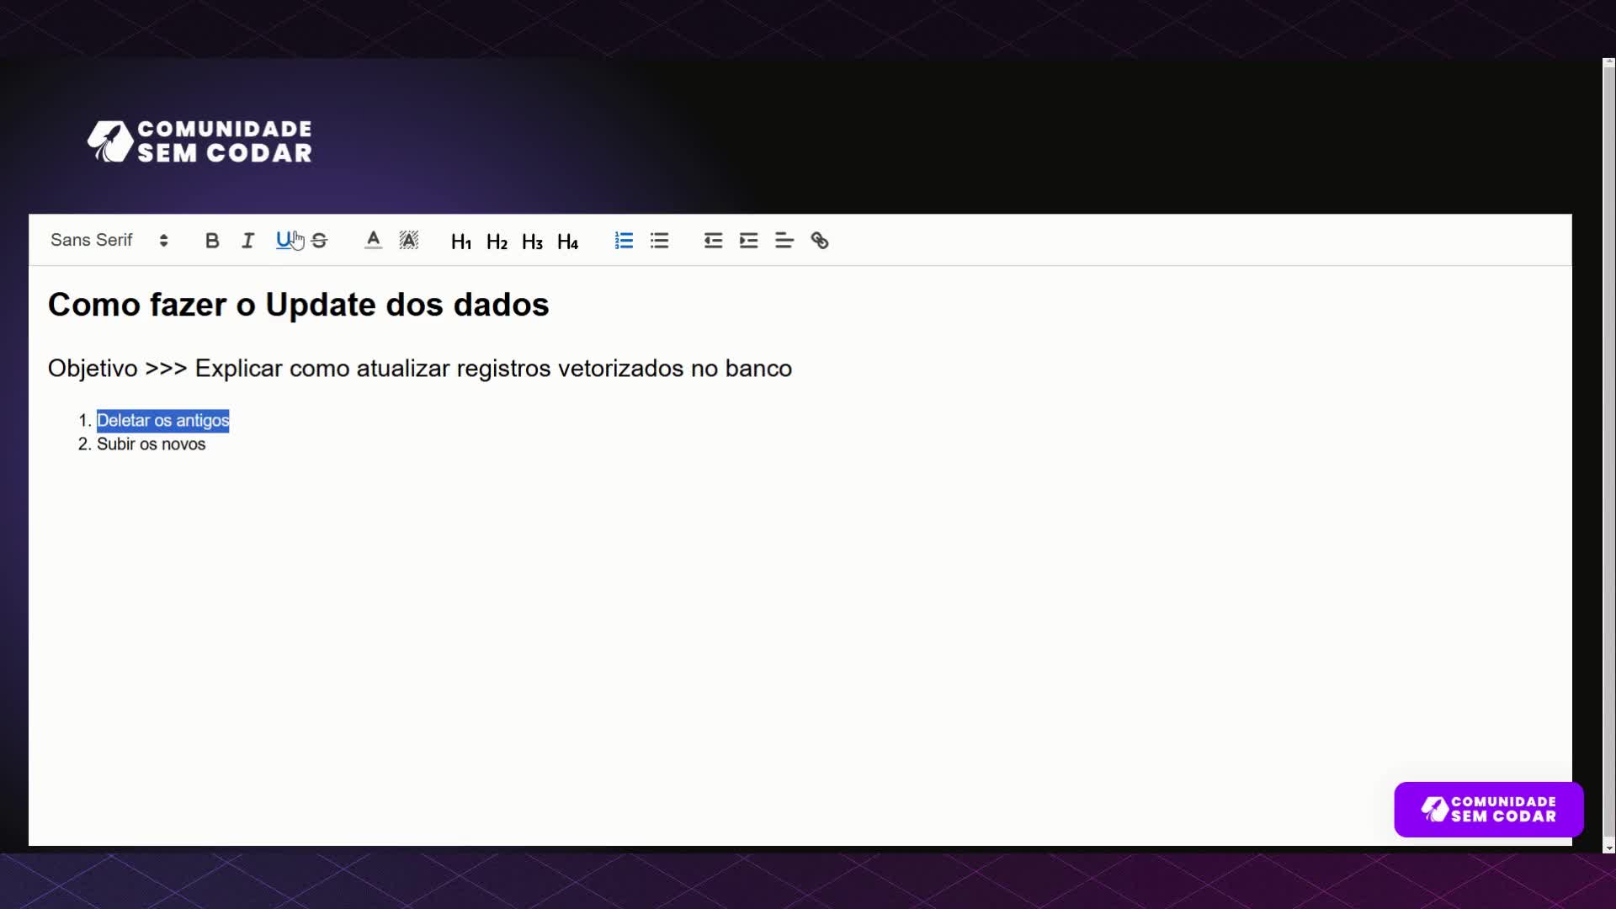Click the Comunidade Sem Codar logo

[199, 140]
